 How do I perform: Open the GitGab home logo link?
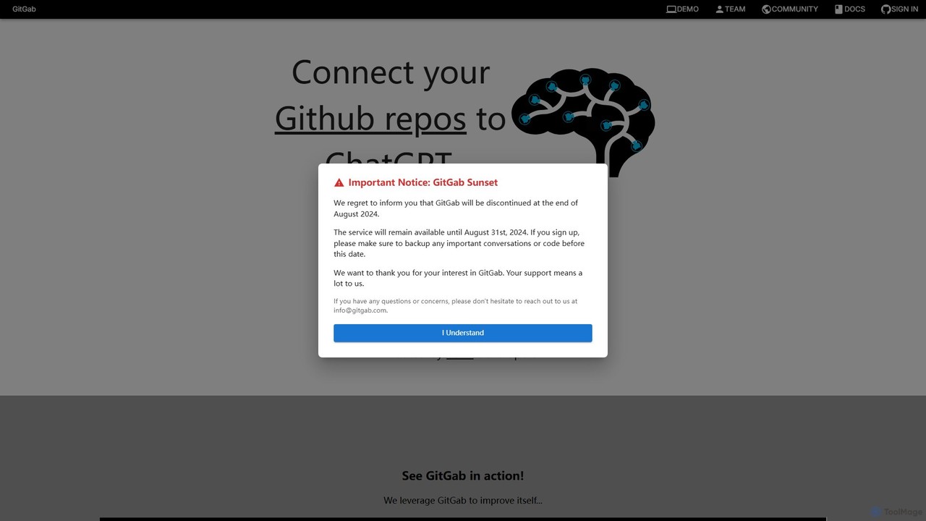pos(24,9)
